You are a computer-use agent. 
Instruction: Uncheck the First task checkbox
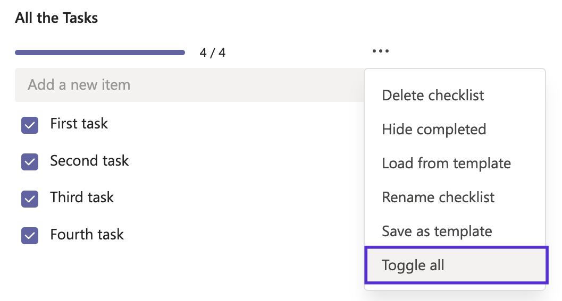[x=30, y=125]
